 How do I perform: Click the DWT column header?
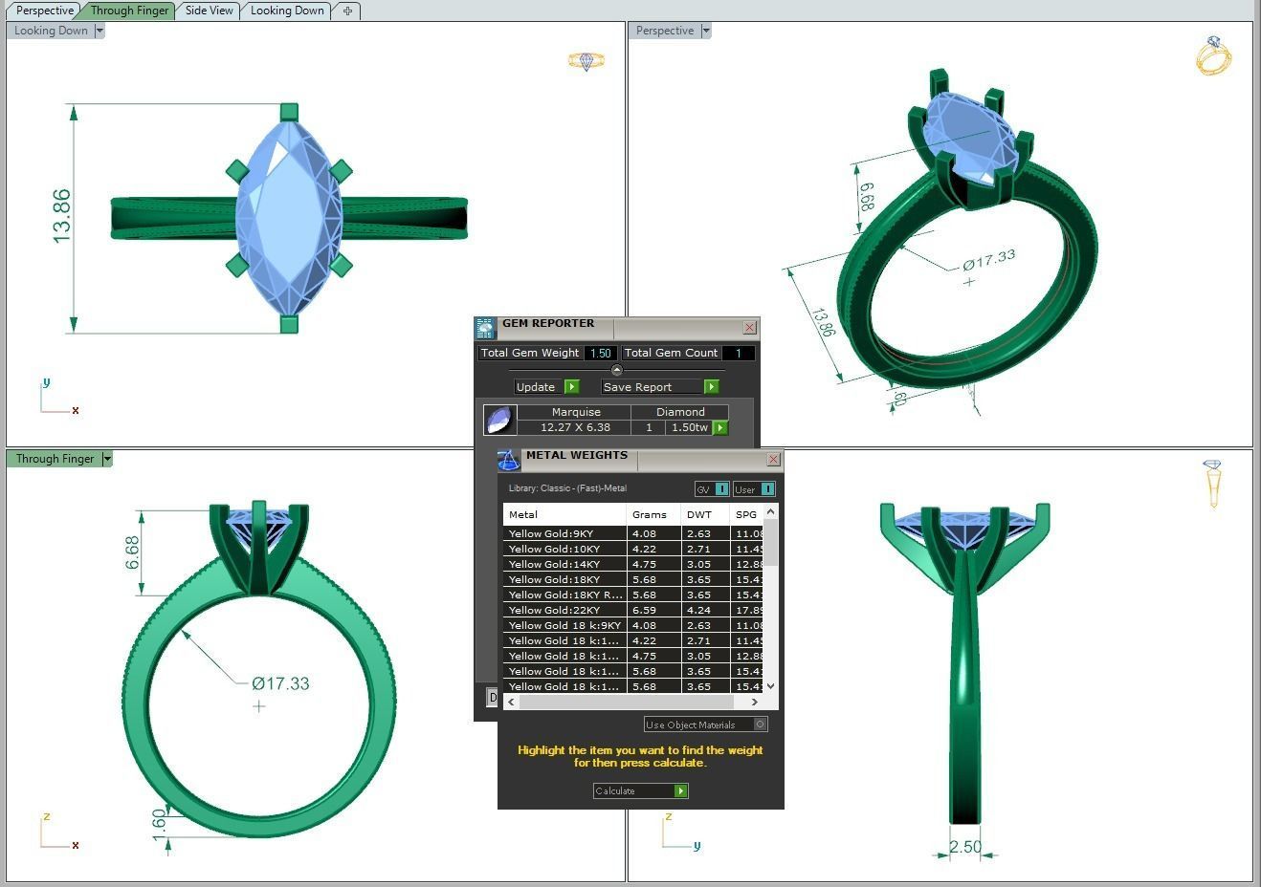[705, 514]
